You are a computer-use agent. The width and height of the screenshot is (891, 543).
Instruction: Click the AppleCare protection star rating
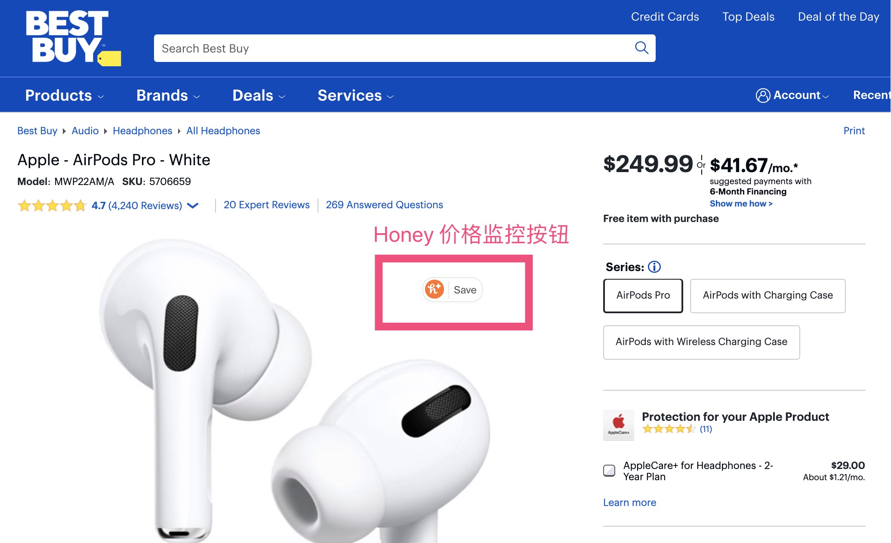(x=669, y=429)
